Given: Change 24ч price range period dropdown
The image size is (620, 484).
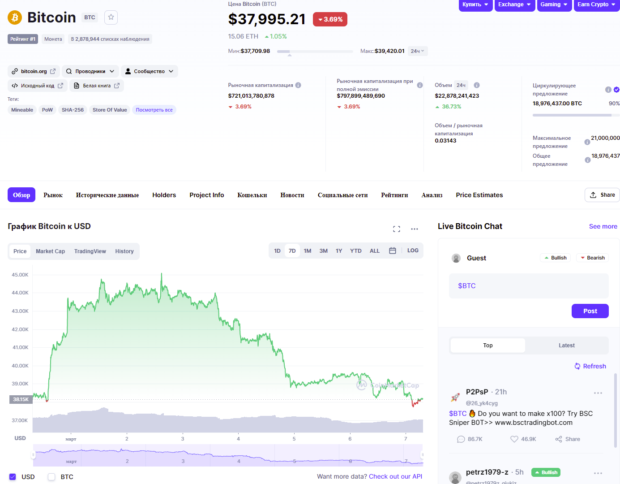Looking at the screenshot, I should [x=418, y=51].
